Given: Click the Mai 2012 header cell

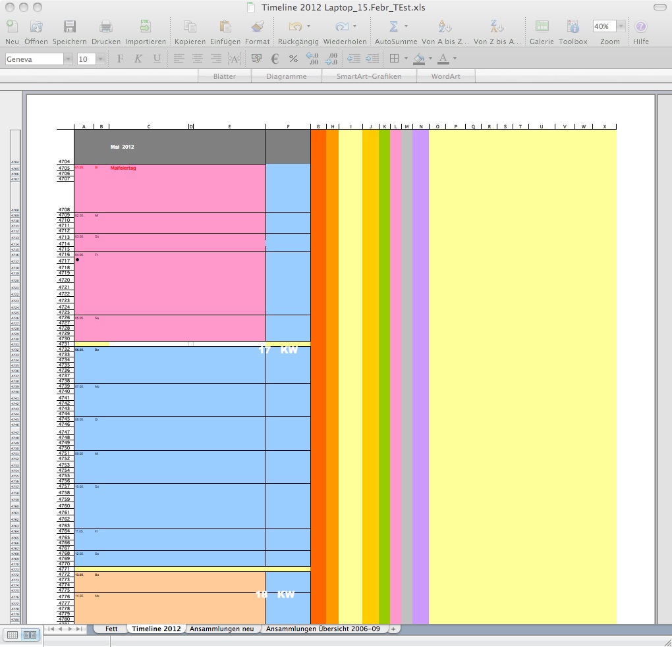Looking at the screenshot, I should 122,147.
